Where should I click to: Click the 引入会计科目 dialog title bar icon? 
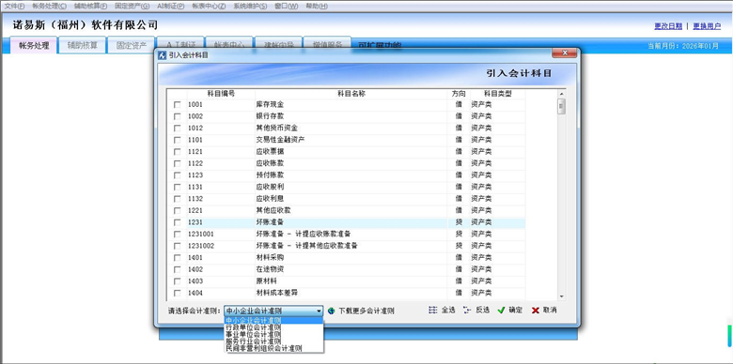(164, 54)
